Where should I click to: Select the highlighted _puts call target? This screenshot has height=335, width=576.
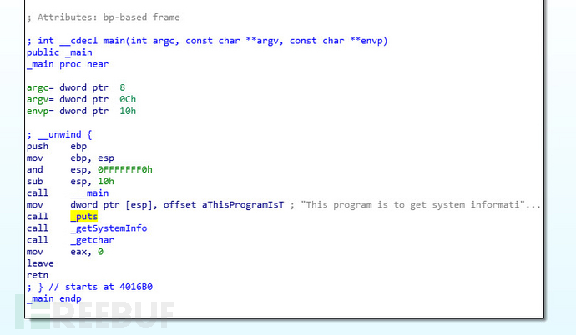(84, 216)
